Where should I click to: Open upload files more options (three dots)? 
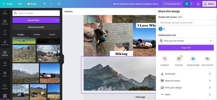[57, 20]
